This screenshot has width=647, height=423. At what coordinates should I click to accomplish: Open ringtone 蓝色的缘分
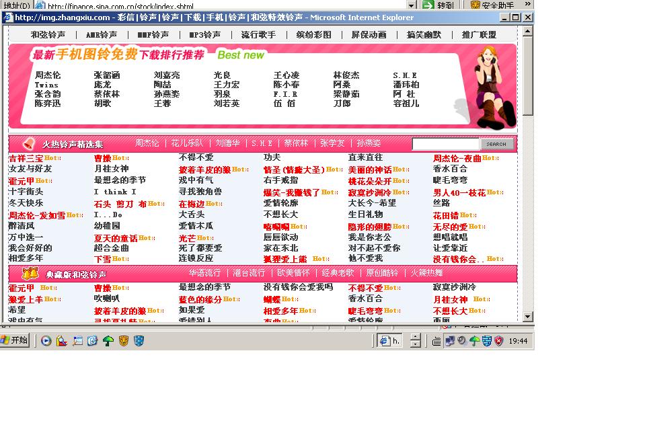point(200,299)
